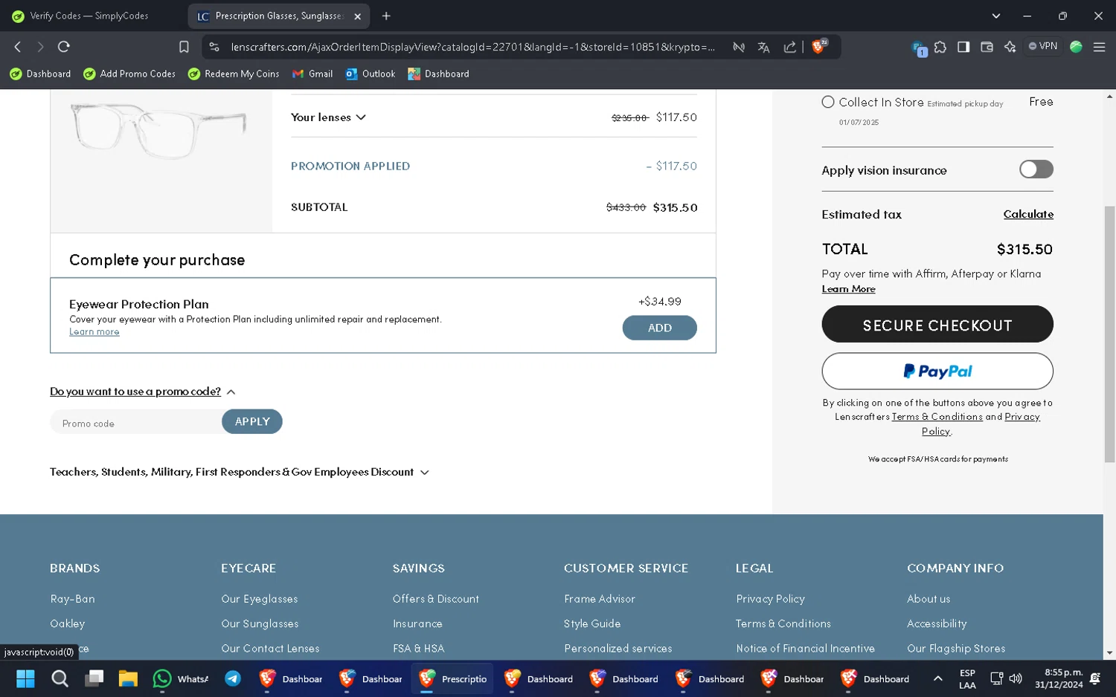Click the browser forward arrow

pos(40,47)
